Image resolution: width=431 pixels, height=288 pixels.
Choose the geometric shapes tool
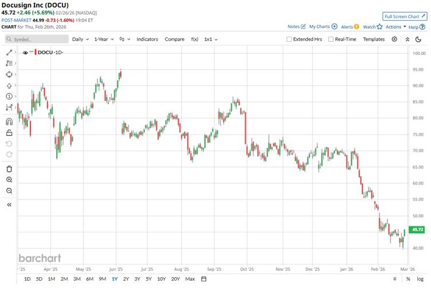click(9, 74)
